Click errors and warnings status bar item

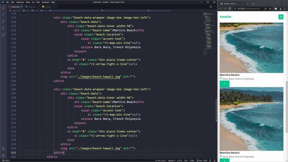[5, 161]
